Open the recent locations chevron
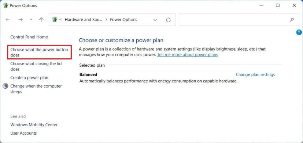This screenshot has height=143, width=303. click(31, 20)
